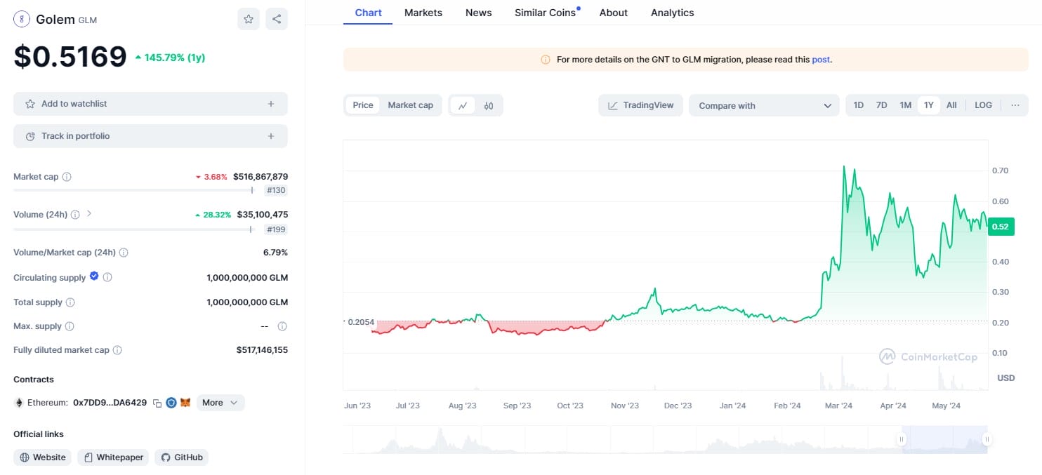Click the mini overview chart below
The height and width of the screenshot is (475, 1042).
tap(665, 439)
